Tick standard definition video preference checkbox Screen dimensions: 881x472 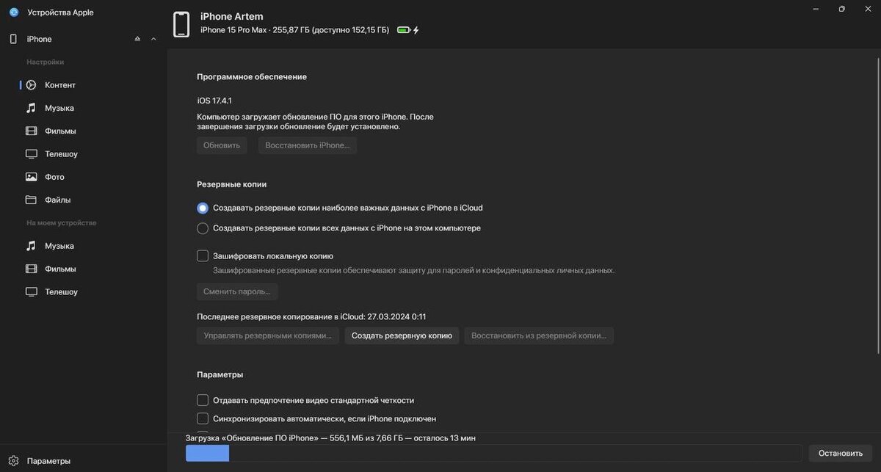pyautogui.click(x=203, y=400)
